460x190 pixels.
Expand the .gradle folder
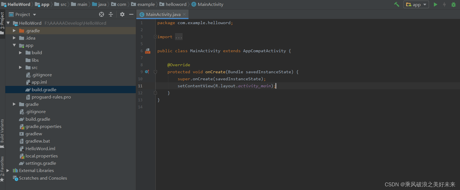(x=14, y=31)
